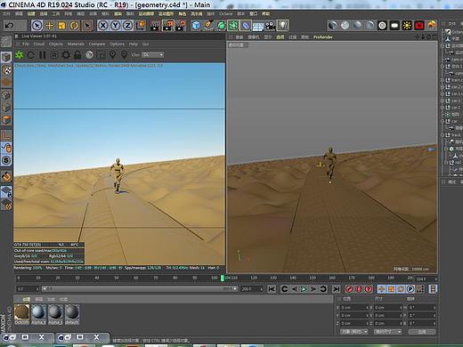The image size is (463, 347).
Task: Click the red Octane camera icon
Action: (x=419, y=26)
